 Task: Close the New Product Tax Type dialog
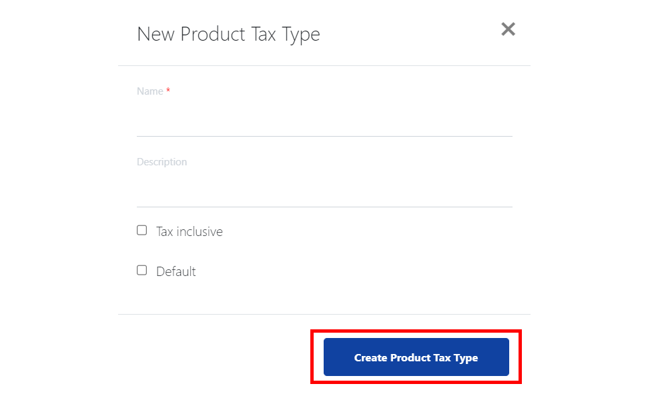(508, 29)
